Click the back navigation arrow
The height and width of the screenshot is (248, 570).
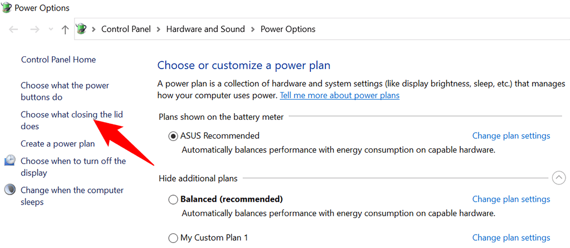[x=14, y=30]
